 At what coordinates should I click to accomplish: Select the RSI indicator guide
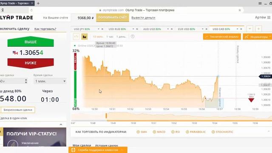coord(176,132)
